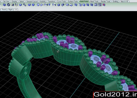
Task: Choose the Create Solid cube icon
Action: [x=20, y=5]
